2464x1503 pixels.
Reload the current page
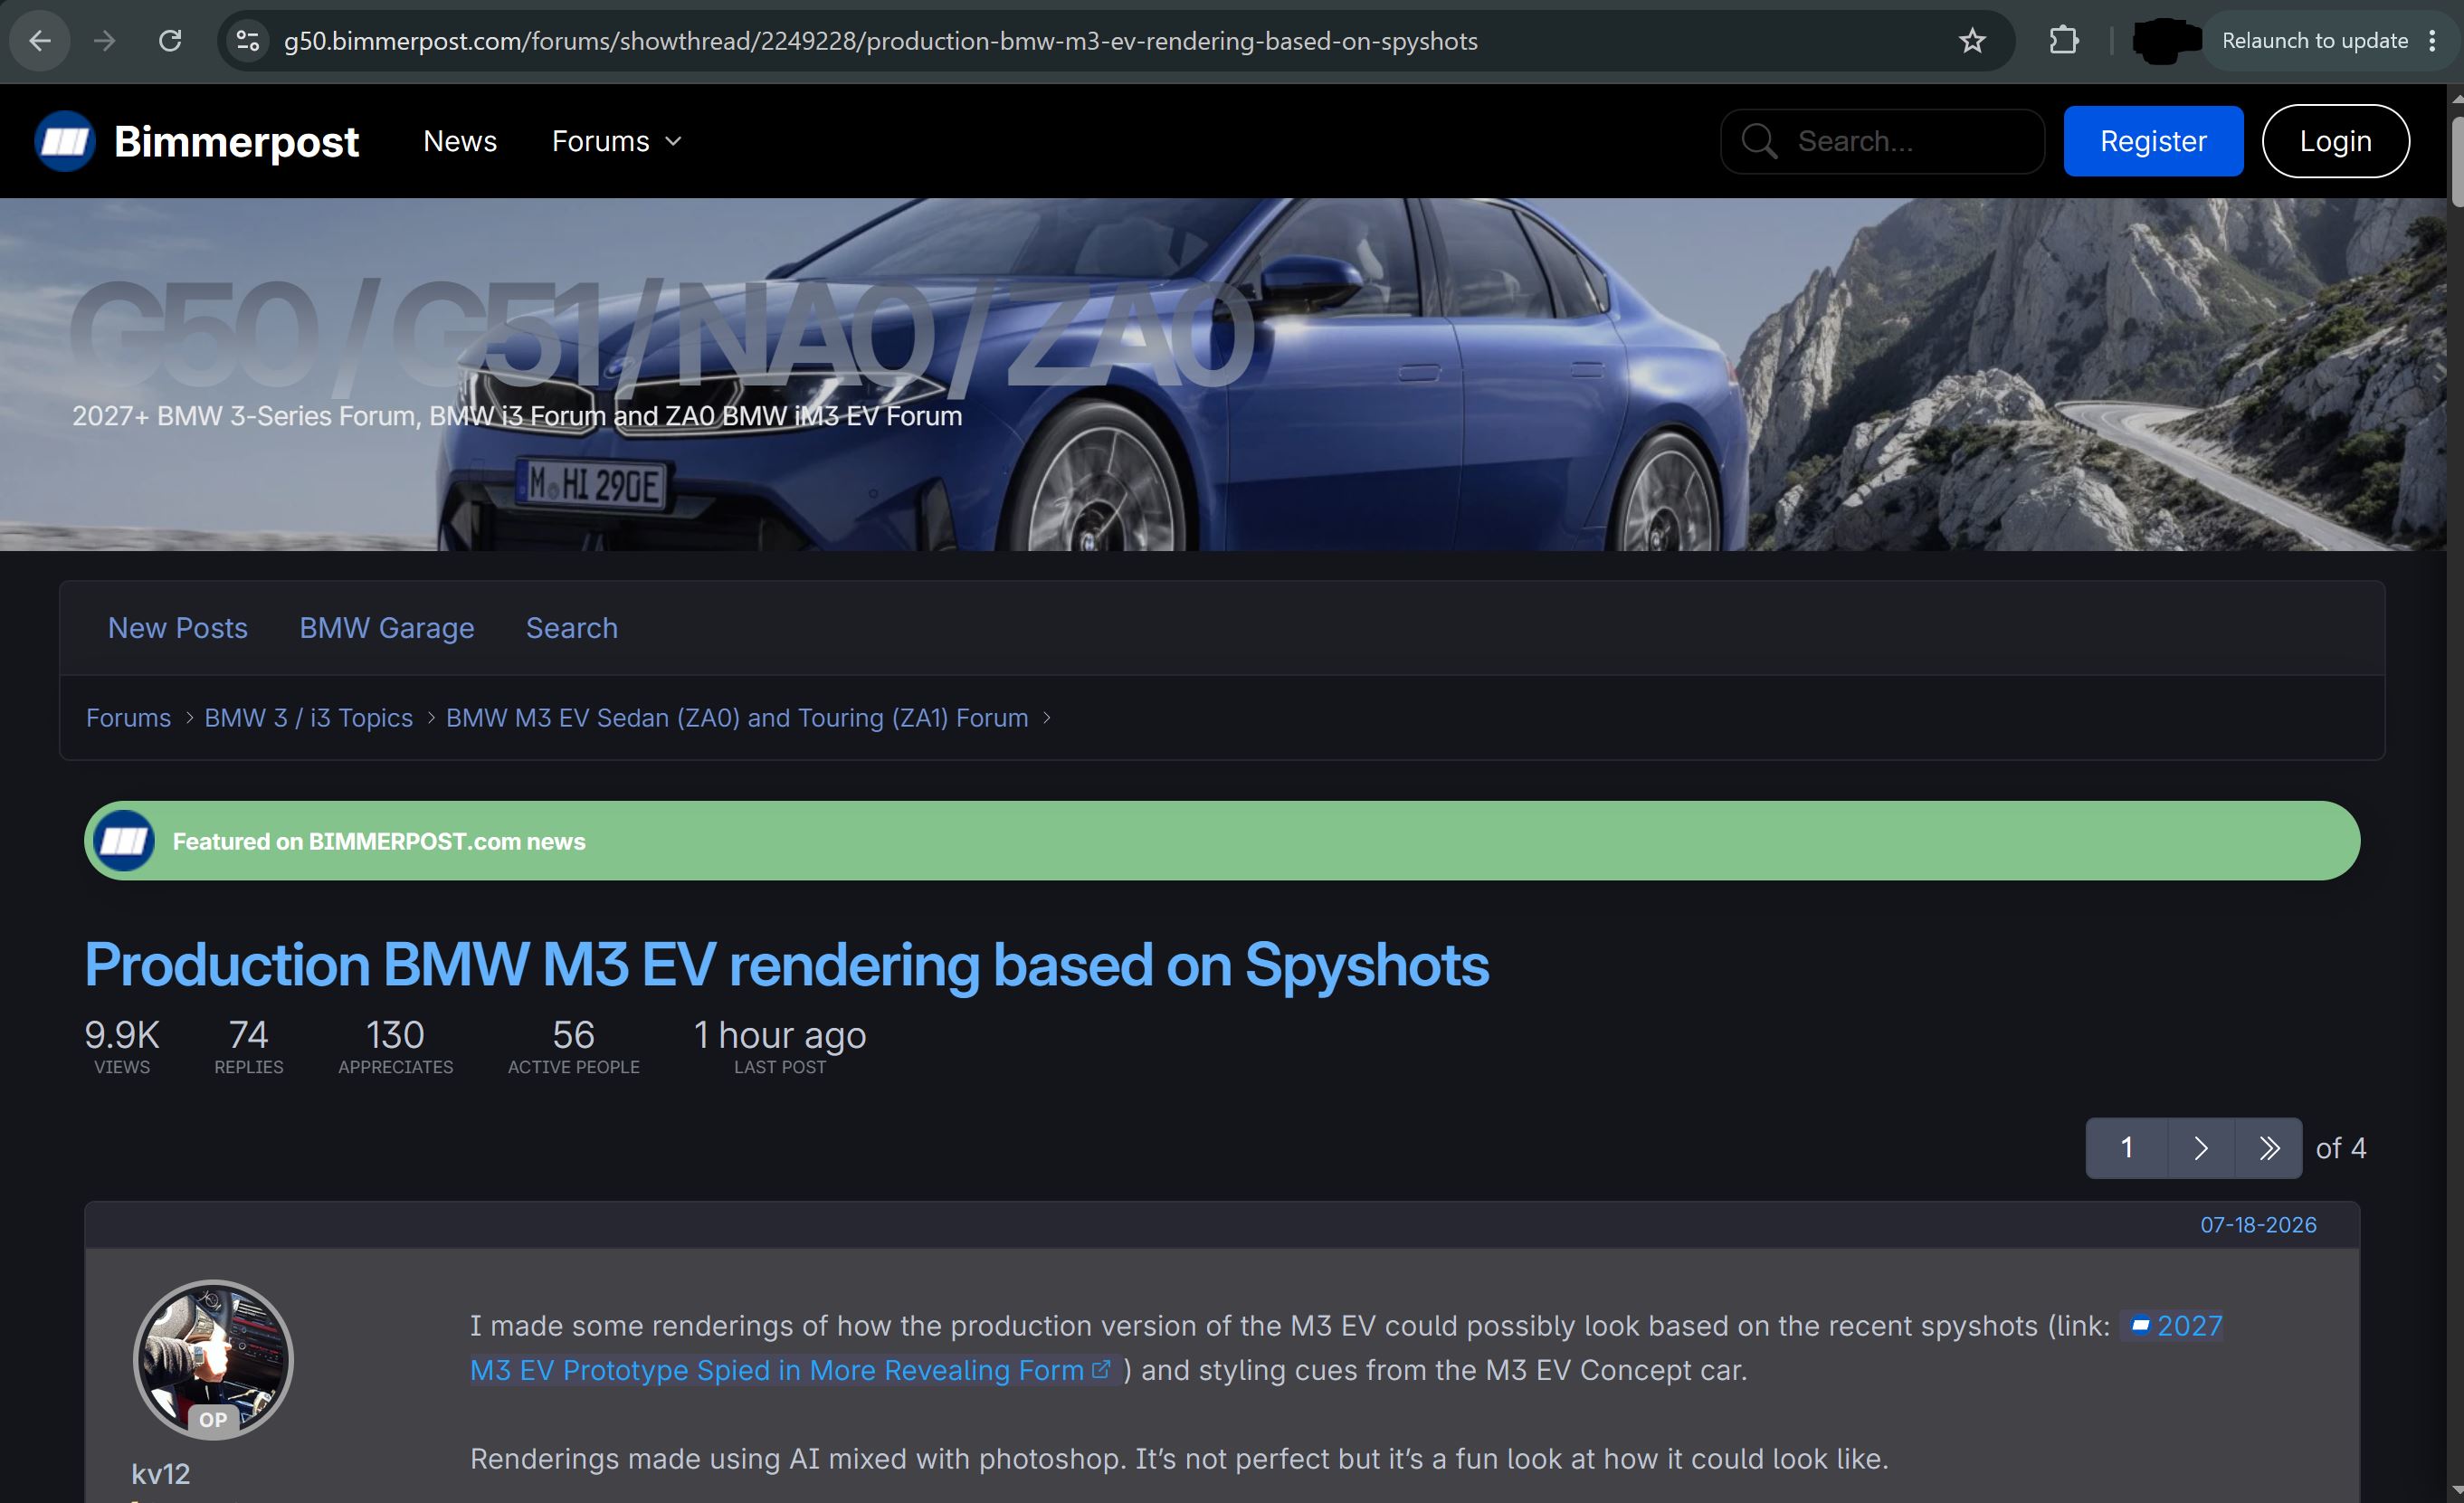point(170,41)
